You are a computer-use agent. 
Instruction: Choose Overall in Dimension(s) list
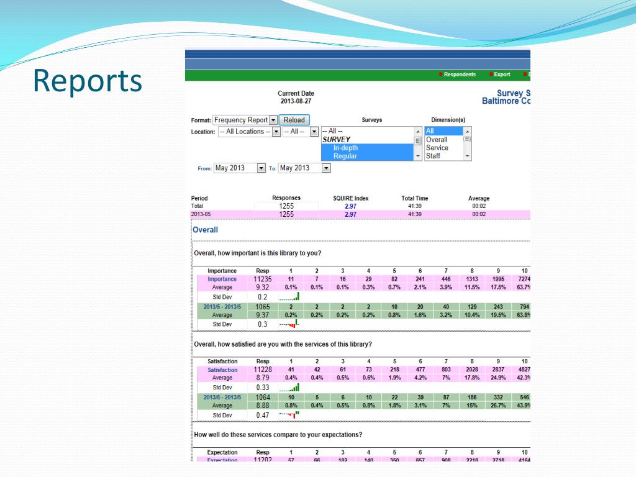[437, 140]
